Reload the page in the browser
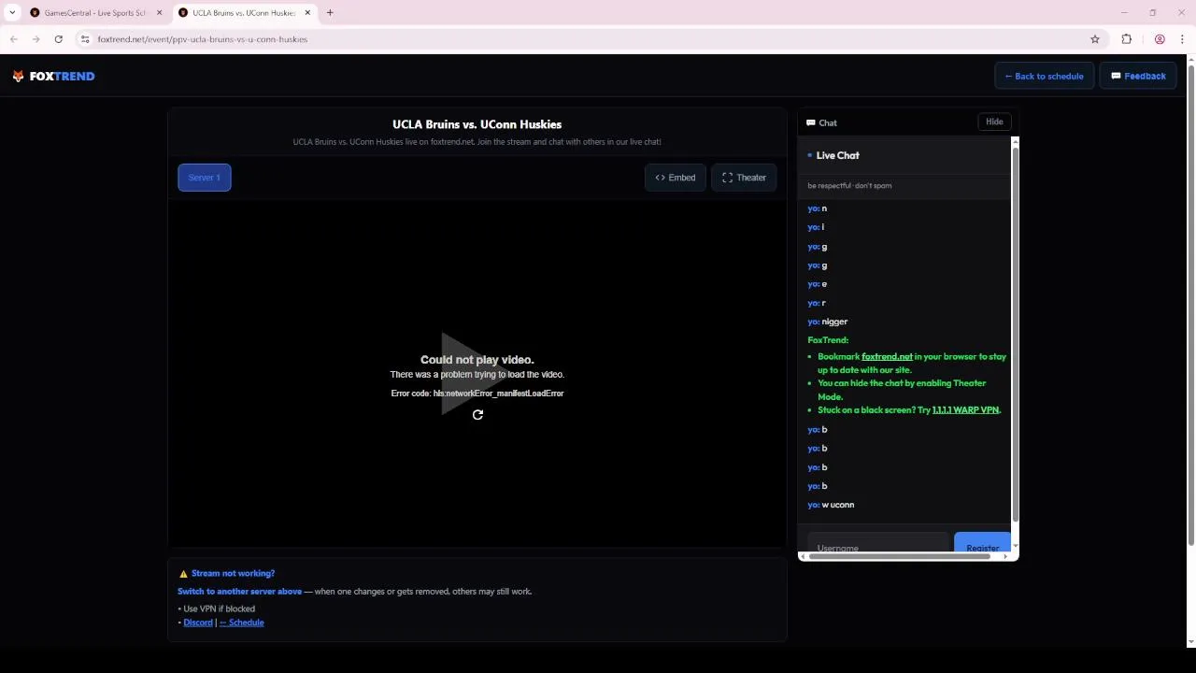Image resolution: width=1196 pixels, height=673 pixels. click(x=58, y=39)
